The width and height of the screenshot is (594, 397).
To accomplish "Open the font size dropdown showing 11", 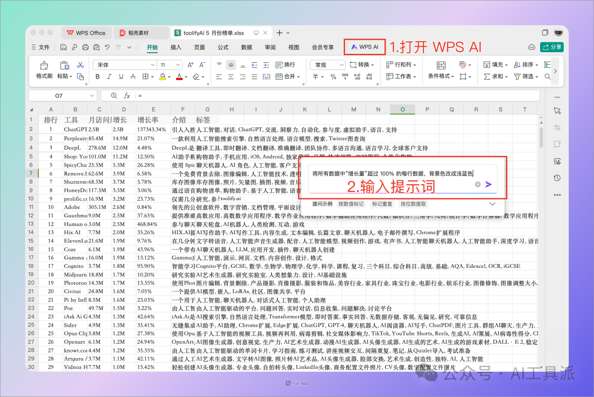I will tap(178, 65).
